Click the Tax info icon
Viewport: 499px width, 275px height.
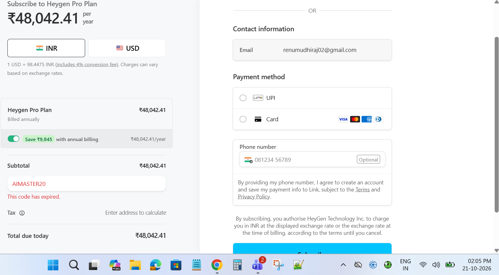[22, 213]
